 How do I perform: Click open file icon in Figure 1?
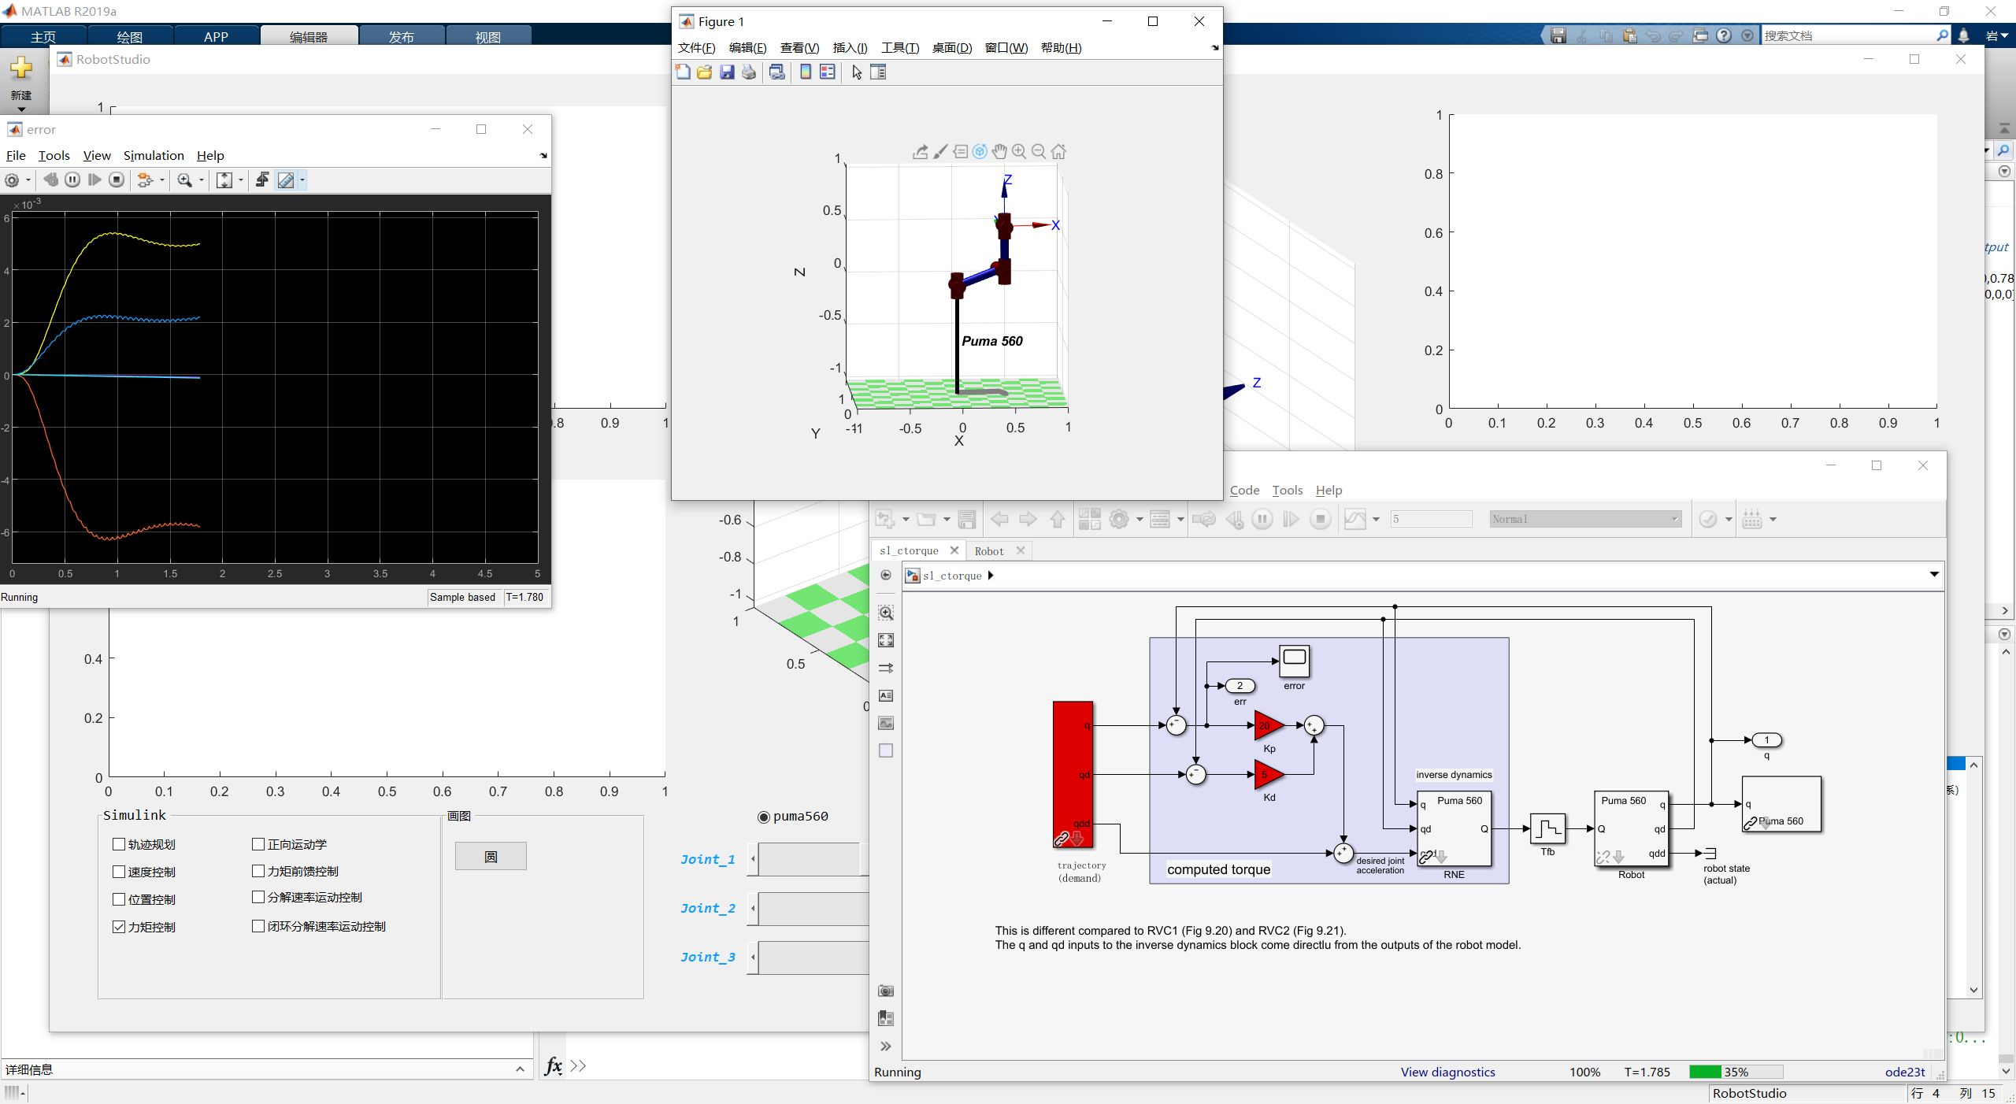[x=705, y=72]
